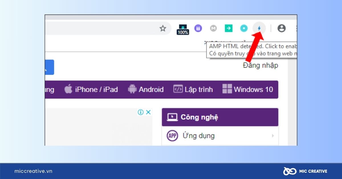This screenshot has width=342, height=179.
Task: Click the Apple logo in navigation
Action: click(x=68, y=89)
